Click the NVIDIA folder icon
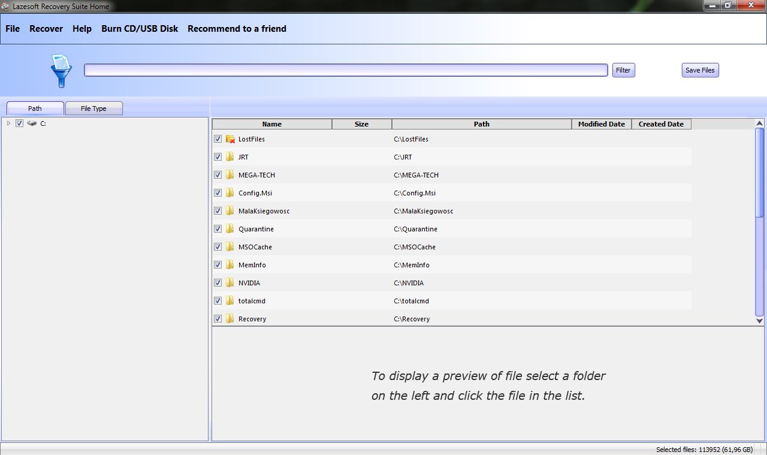The width and height of the screenshot is (767, 455). [x=230, y=283]
